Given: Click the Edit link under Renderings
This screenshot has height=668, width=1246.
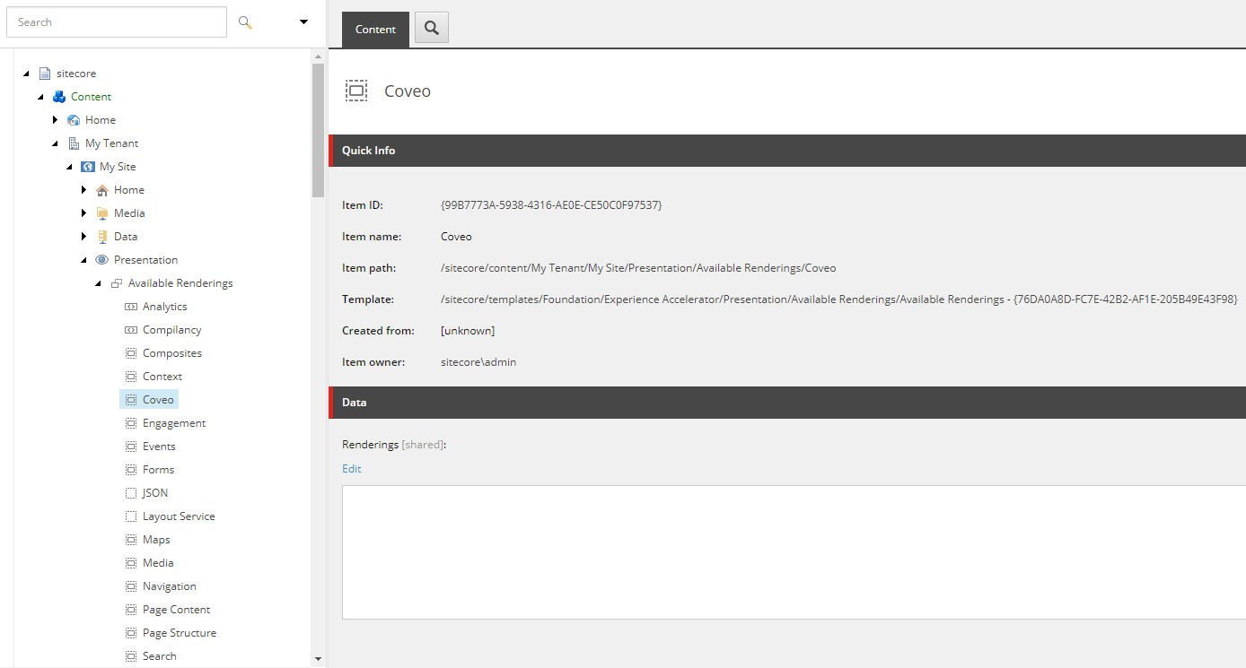Looking at the screenshot, I should click(351, 468).
